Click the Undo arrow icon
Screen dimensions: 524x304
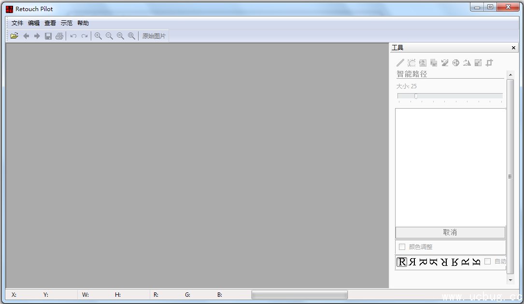tap(73, 36)
